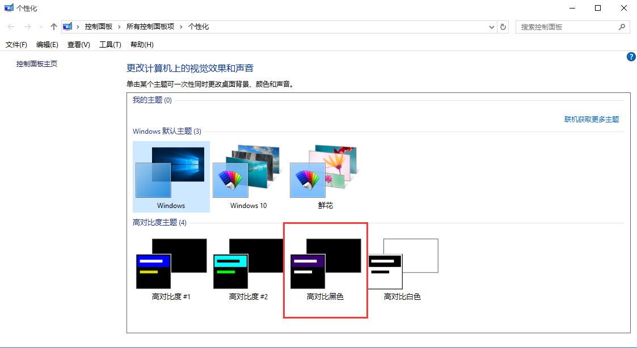Click the Windows 默认主题 (3) heading
Screen dimensions: 637x348
click(x=167, y=131)
